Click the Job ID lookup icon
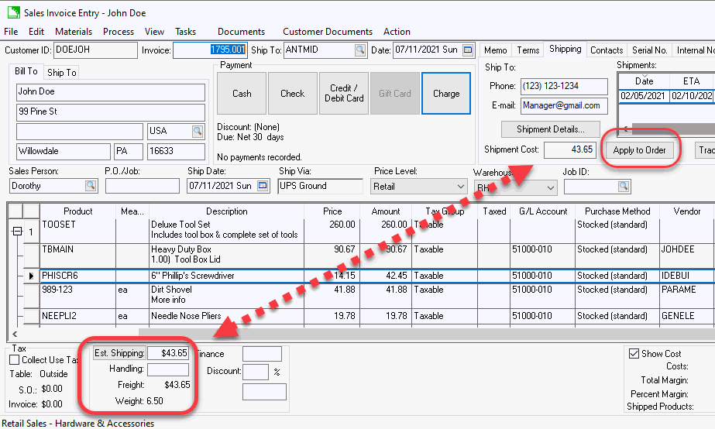This screenshot has height=429, width=715. [624, 187]
